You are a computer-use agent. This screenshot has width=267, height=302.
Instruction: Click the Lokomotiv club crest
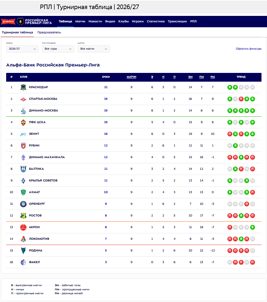click(23, 239)
